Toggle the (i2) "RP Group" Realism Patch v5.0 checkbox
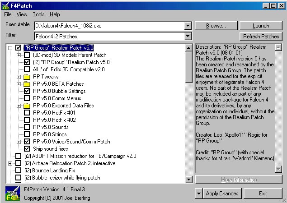The width and height of the screenshot is (287, 203). (27, 62)
